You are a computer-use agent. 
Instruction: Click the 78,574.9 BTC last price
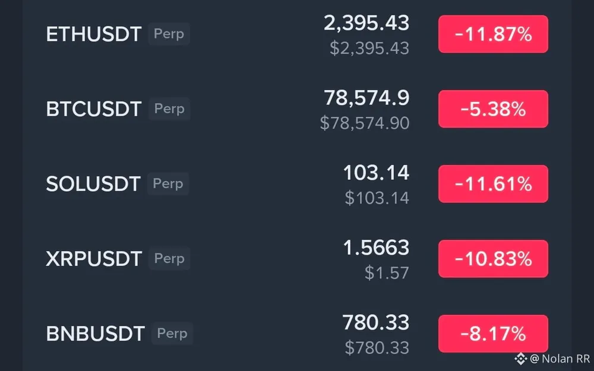[366, 97]
